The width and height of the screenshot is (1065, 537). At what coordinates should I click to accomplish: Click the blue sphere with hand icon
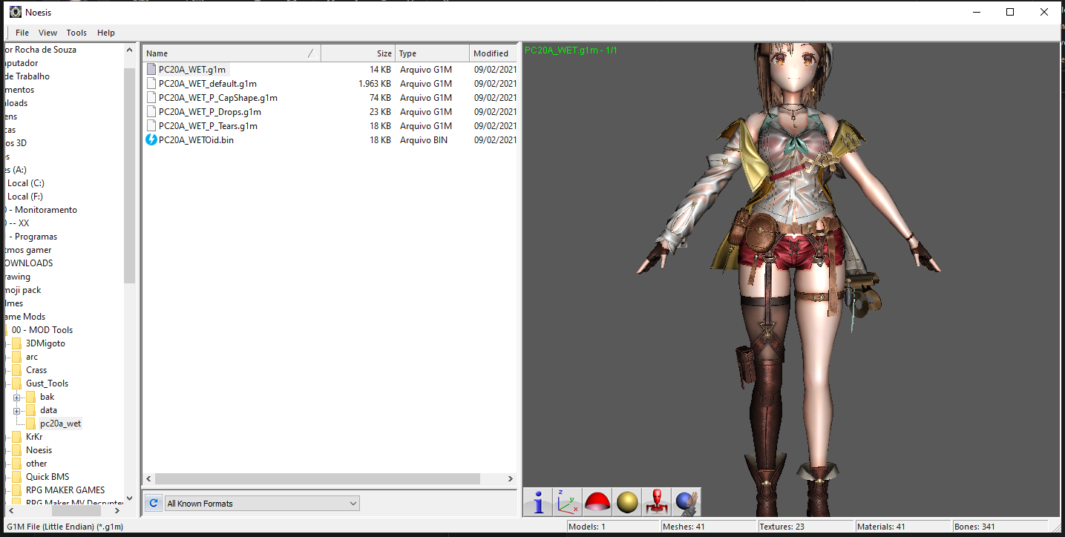click(x=686, y=502)
